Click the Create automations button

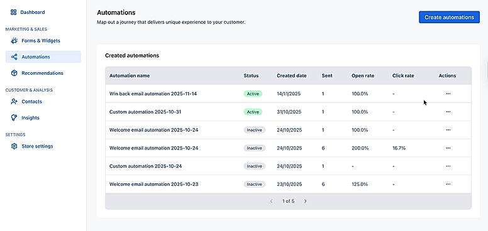(449, 18)
